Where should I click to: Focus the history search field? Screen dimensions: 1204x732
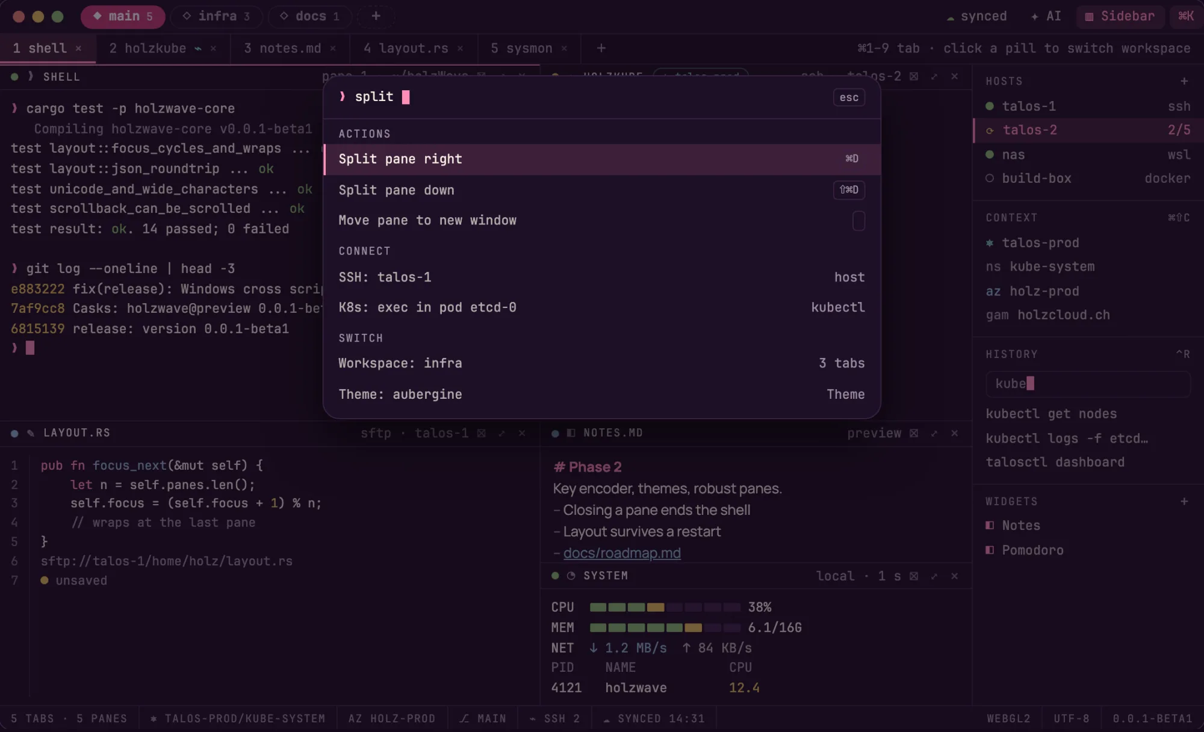pos(1088,384)
